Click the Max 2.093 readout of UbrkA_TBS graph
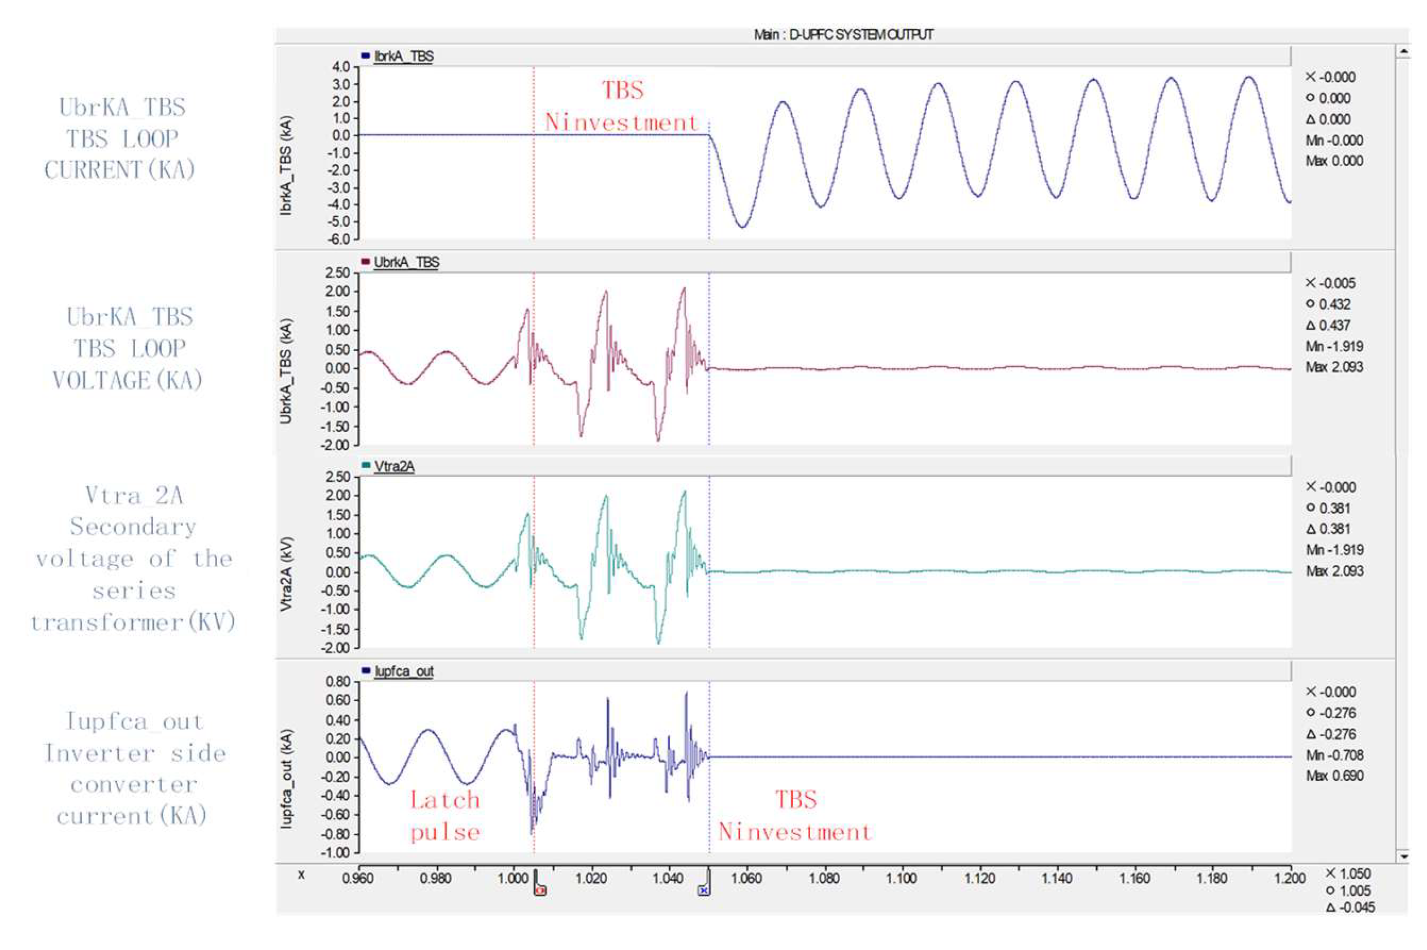This screenshot has width=1427, height=950. pyautogui.click(x=1334, y=367)
